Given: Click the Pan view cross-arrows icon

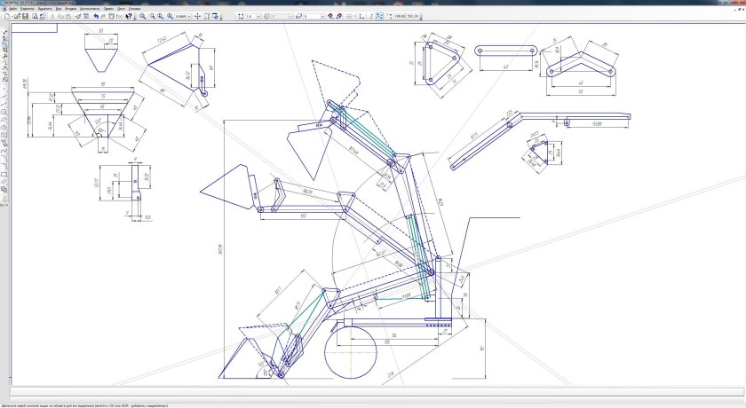Looking at the screenshot, I should point(197,16).
